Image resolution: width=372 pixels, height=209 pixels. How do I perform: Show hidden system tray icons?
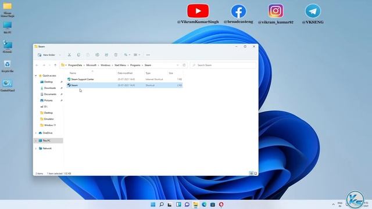[x=333, y=204]
